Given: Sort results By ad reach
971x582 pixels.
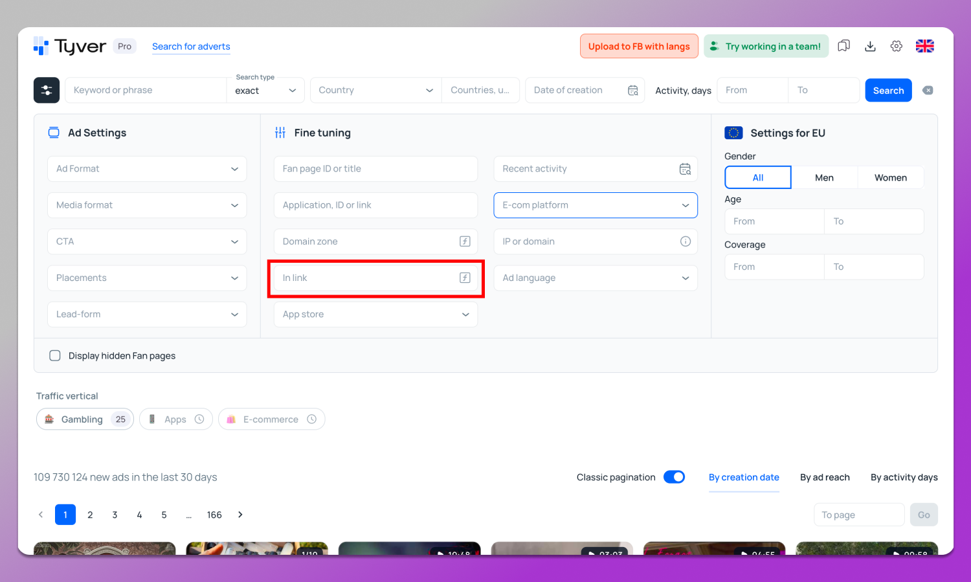Looking at the screenshot, I should 825,477.
